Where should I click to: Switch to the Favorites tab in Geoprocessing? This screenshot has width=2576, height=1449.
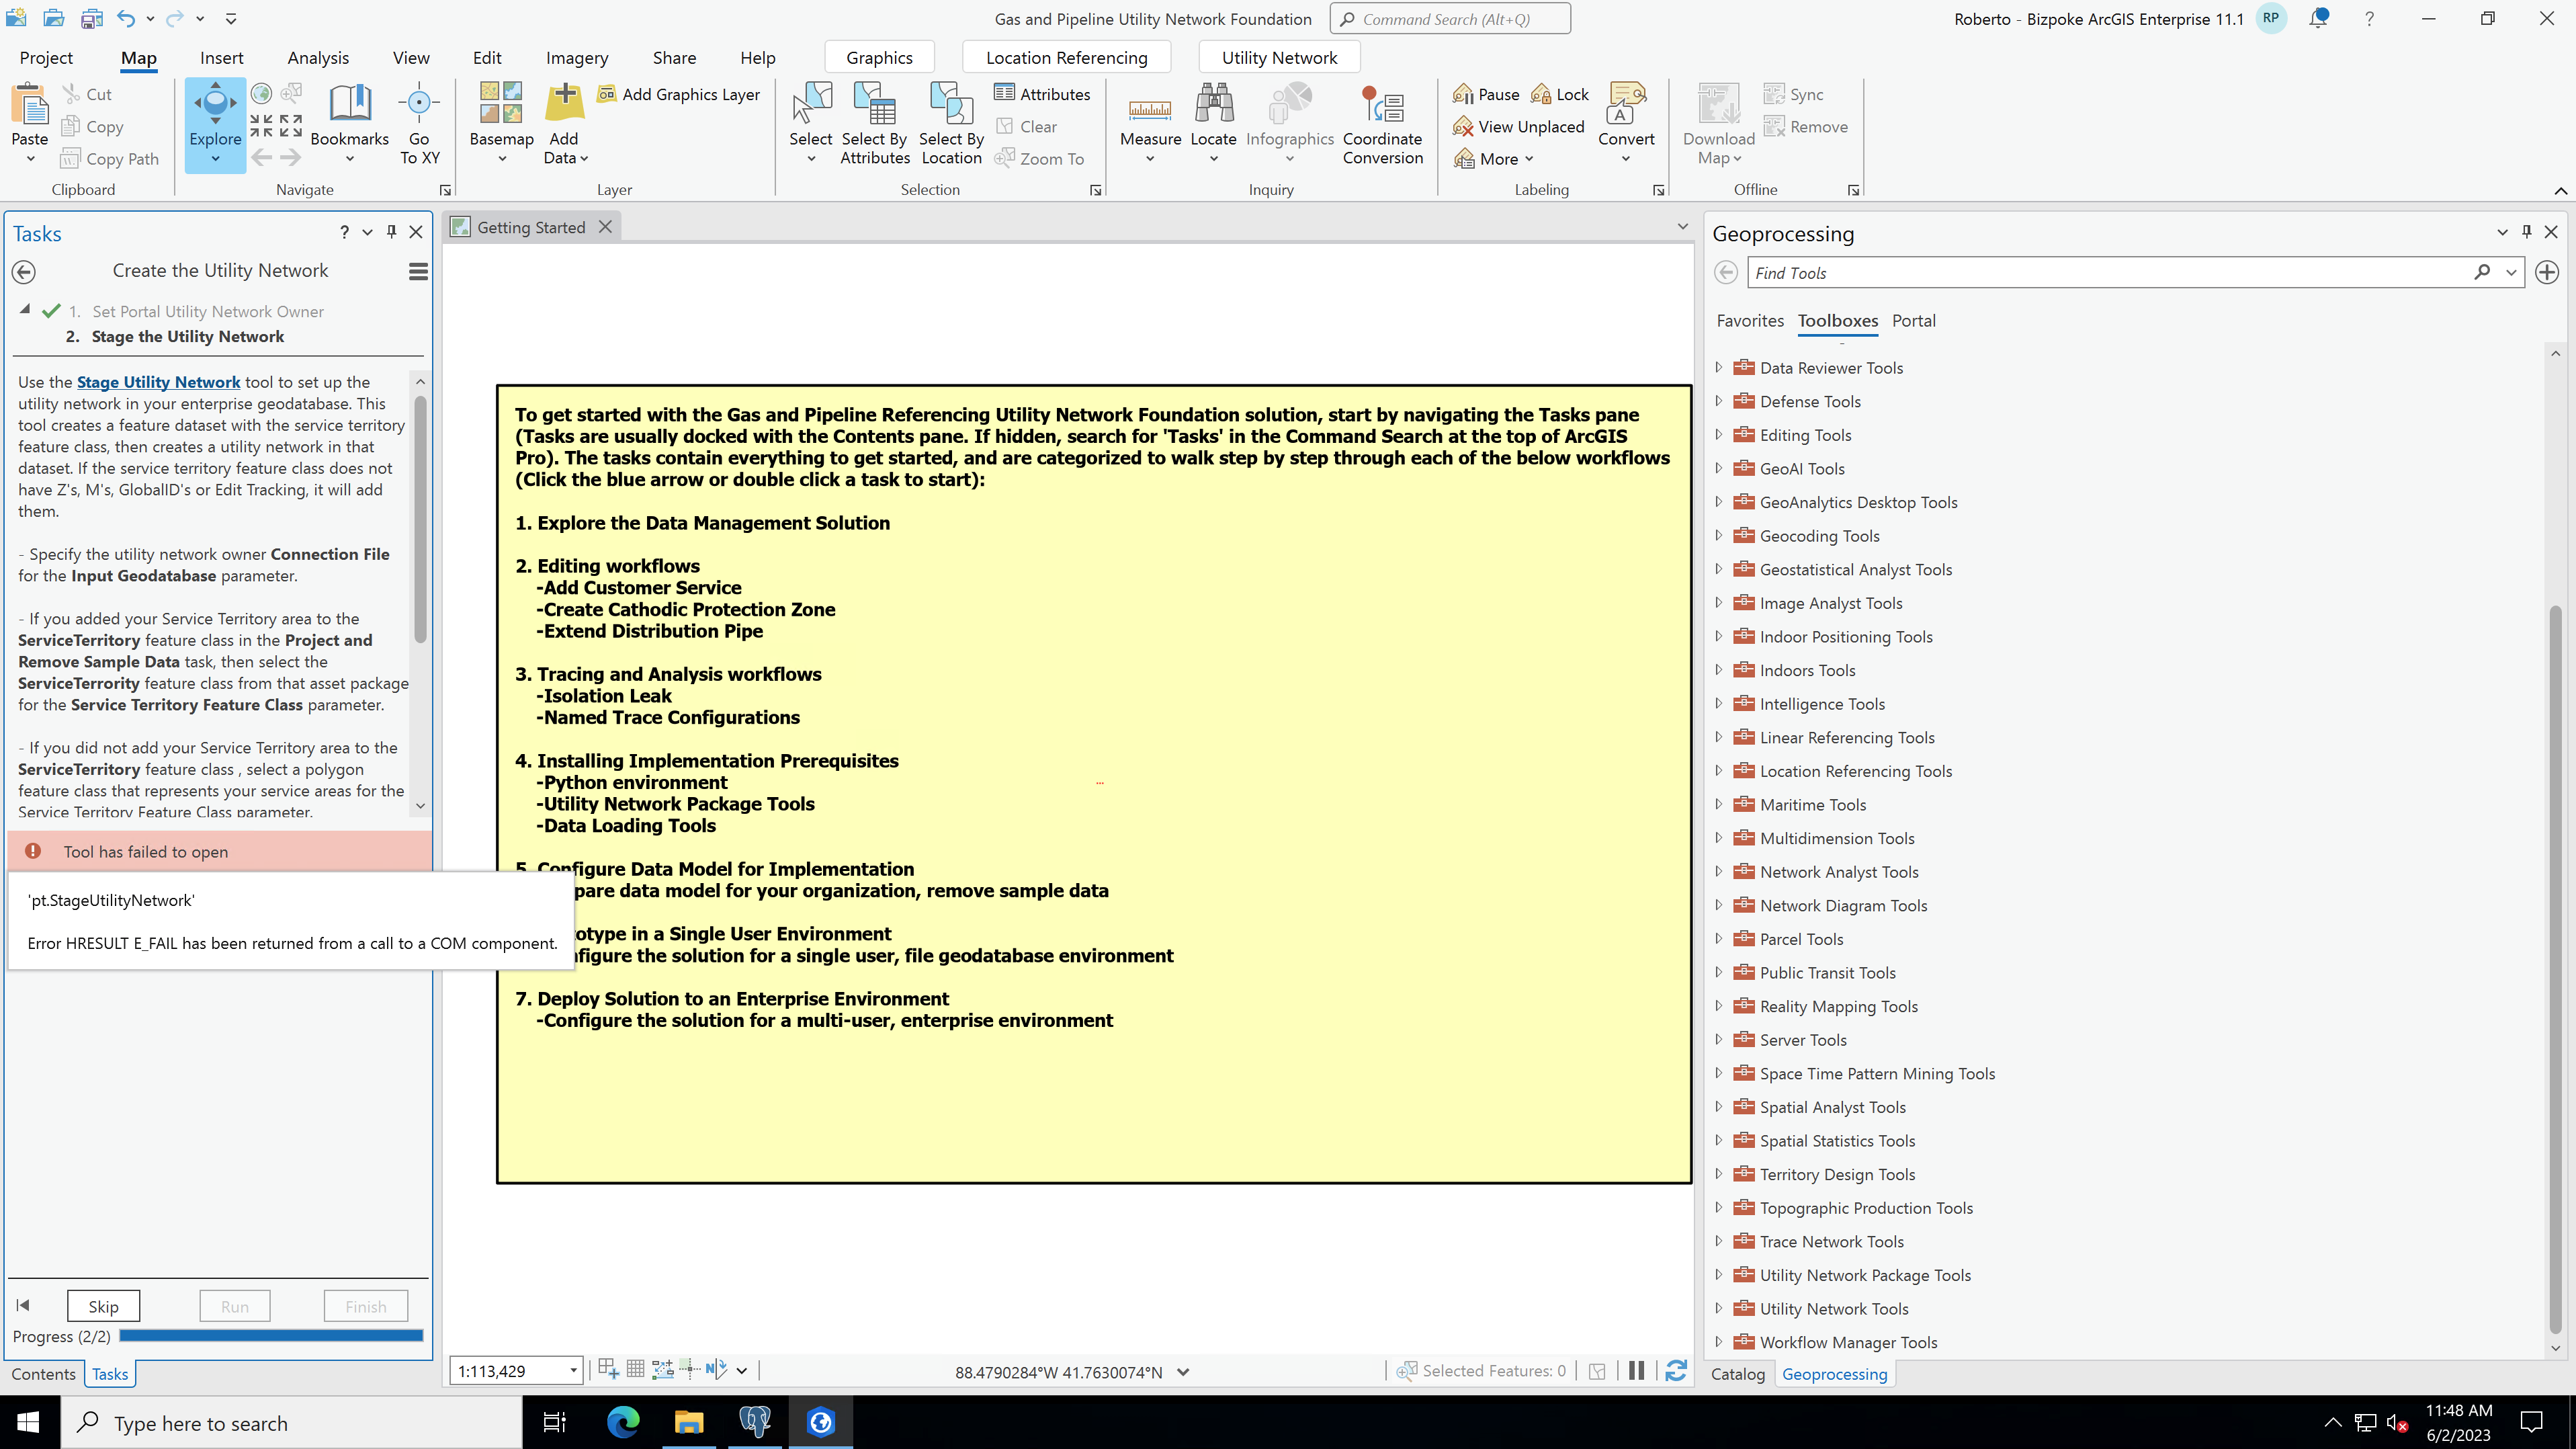point(1750,321)
